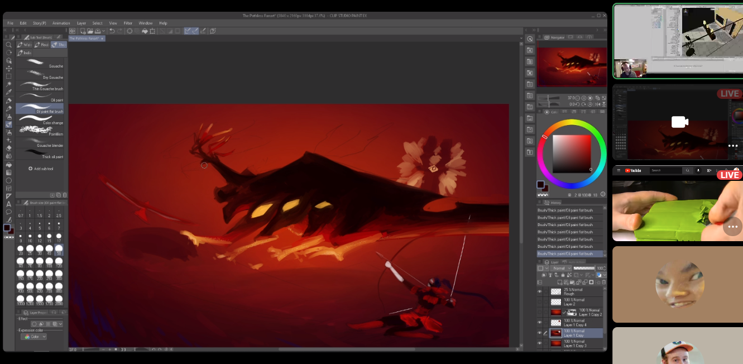Click Add sub tool button
This screenshot has width=743, height=364.
coord(41,169)
